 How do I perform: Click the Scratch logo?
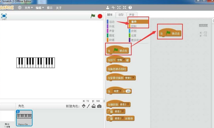click(7, 8)
